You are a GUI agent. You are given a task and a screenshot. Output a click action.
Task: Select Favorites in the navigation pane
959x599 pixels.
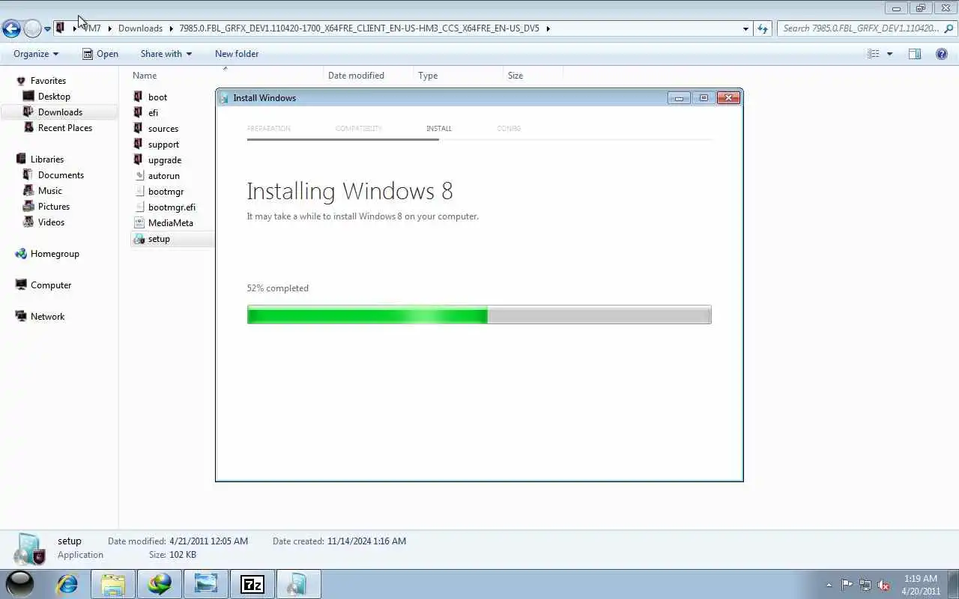click(x=48, y=81)
